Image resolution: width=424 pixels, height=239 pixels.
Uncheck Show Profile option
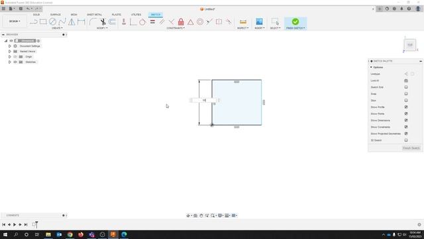pos(406,107)
